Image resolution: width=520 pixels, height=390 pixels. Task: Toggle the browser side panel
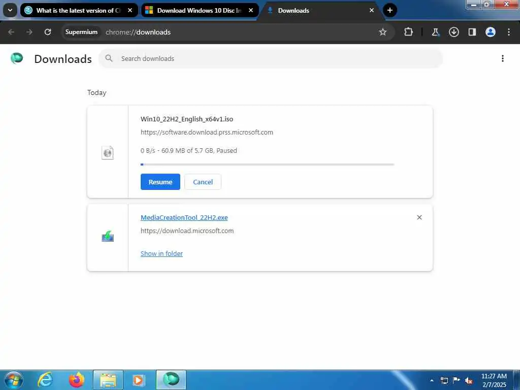[x=472, y=32]
